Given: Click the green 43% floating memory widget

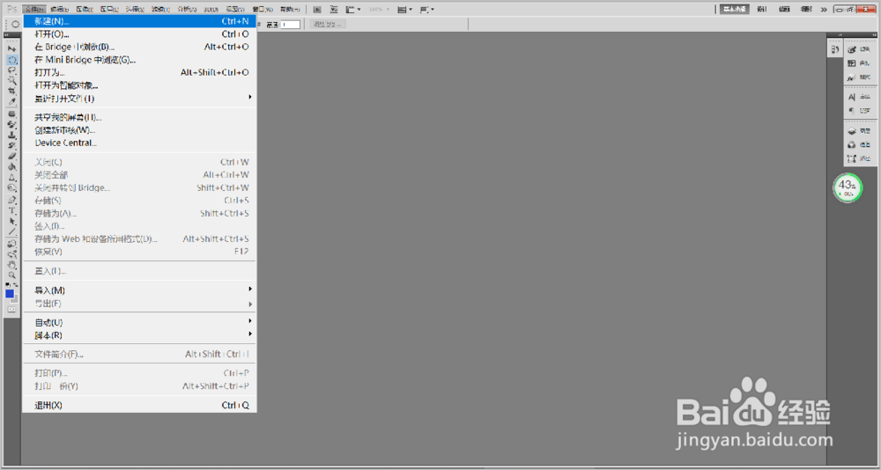Looking at the screenshot, I should (848, 187).
